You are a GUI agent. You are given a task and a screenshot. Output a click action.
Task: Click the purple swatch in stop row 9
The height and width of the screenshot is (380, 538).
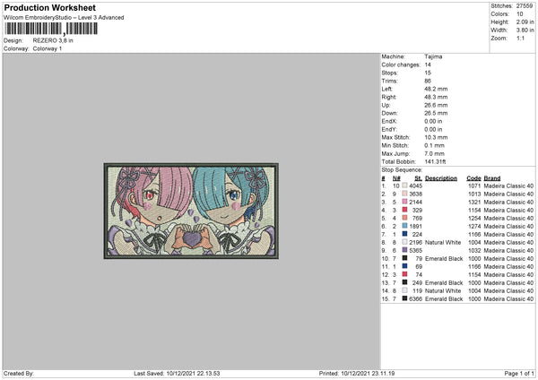point(405,250)
